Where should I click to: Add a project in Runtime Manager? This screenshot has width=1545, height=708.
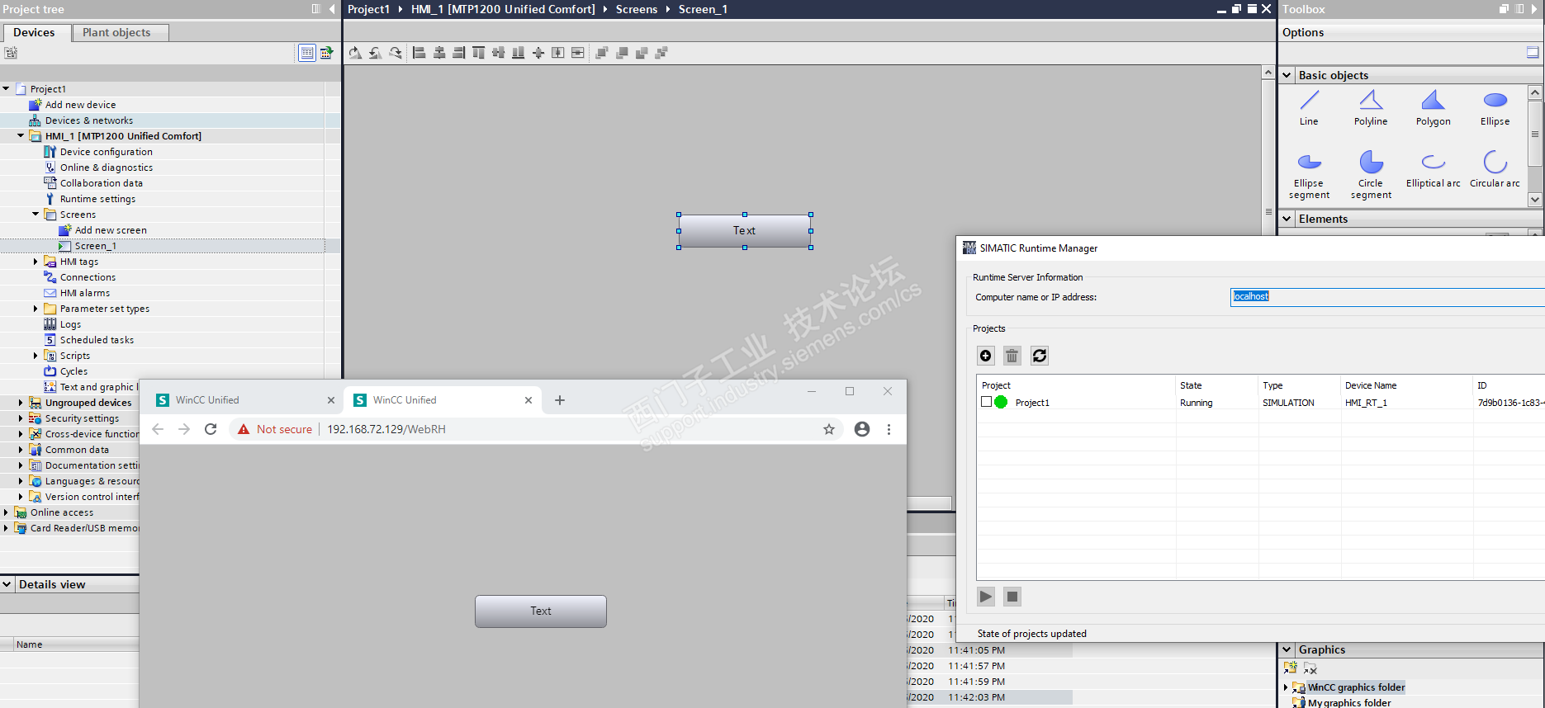[986, 356]
